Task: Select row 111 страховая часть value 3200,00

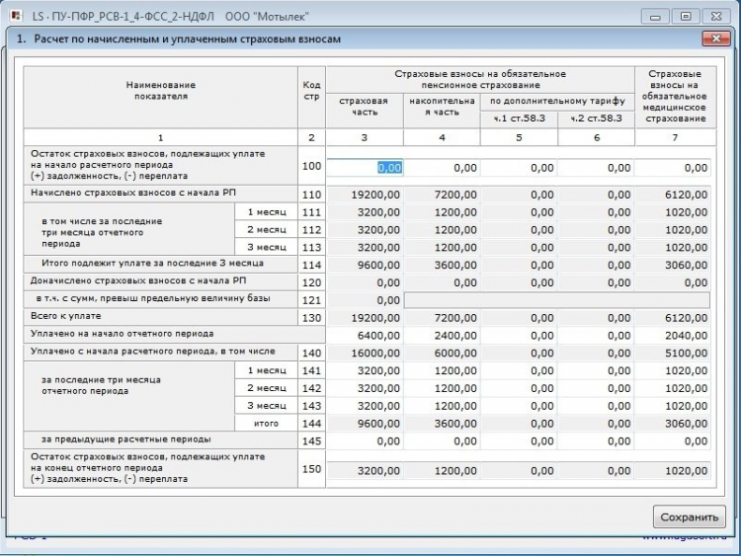Action: [365, 212]
